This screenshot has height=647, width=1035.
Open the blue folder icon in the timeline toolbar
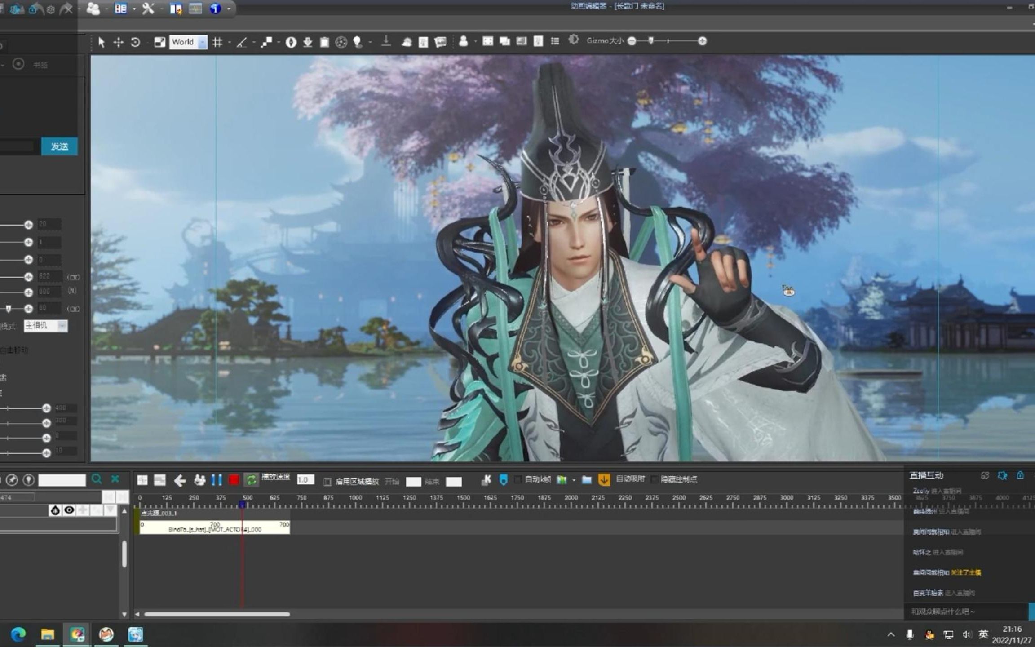pyautogui.click(x=586, y=480)
